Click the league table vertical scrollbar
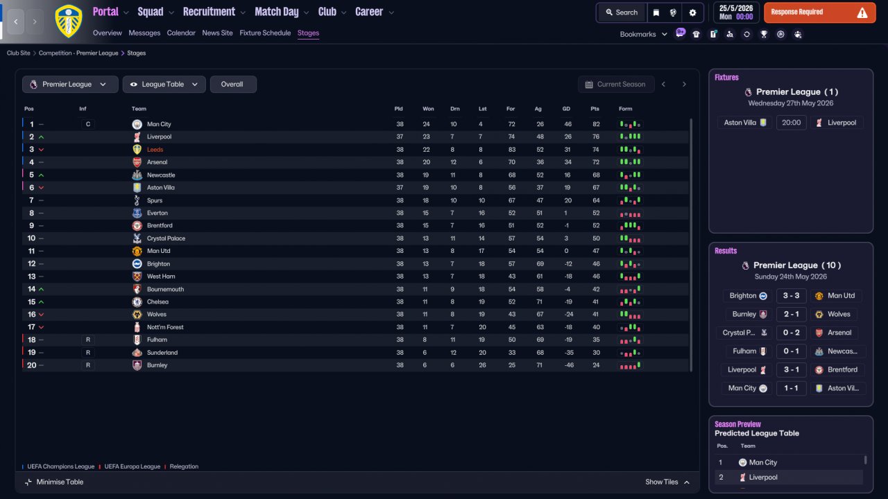This screenshot has height=499, width=888. click(x=691, y=245)
